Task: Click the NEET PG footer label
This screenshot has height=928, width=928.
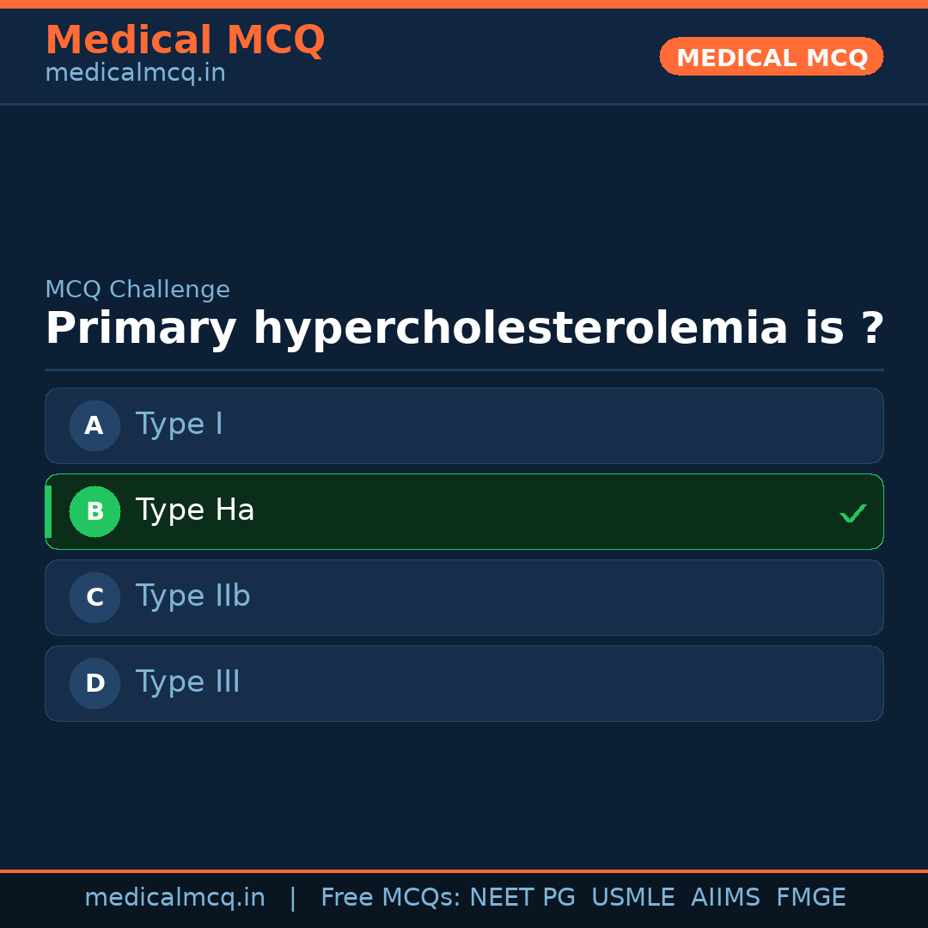Action: pos(522,898)
